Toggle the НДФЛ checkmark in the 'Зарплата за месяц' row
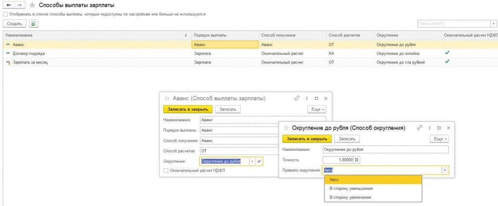Image resolution: width=498 pixels, height=206 pixels. [x=447, y=62]
